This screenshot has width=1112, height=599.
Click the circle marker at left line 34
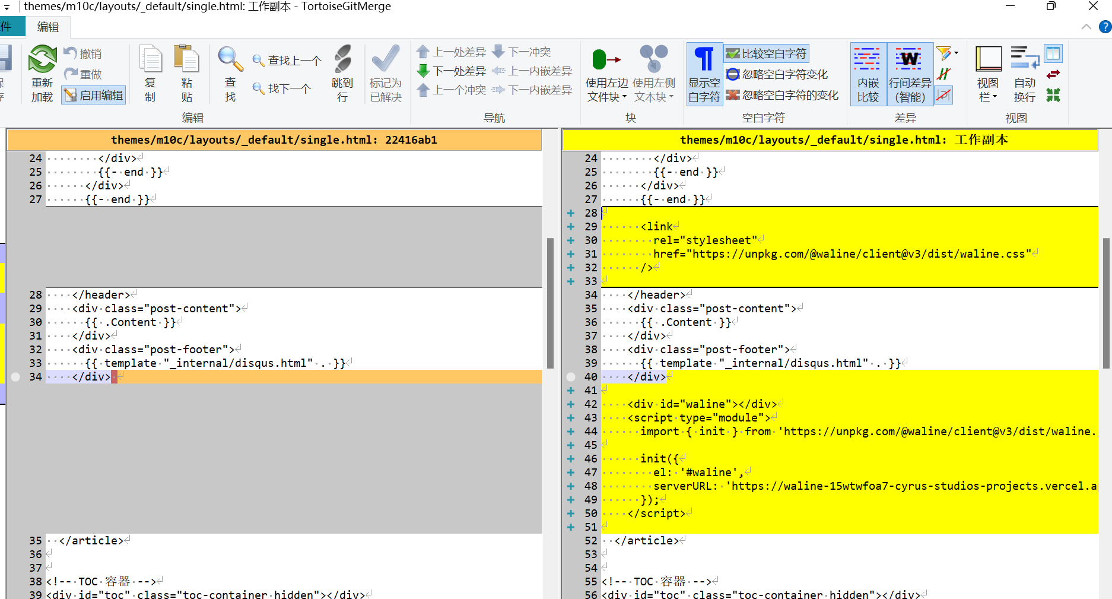[x=15, y=376]
